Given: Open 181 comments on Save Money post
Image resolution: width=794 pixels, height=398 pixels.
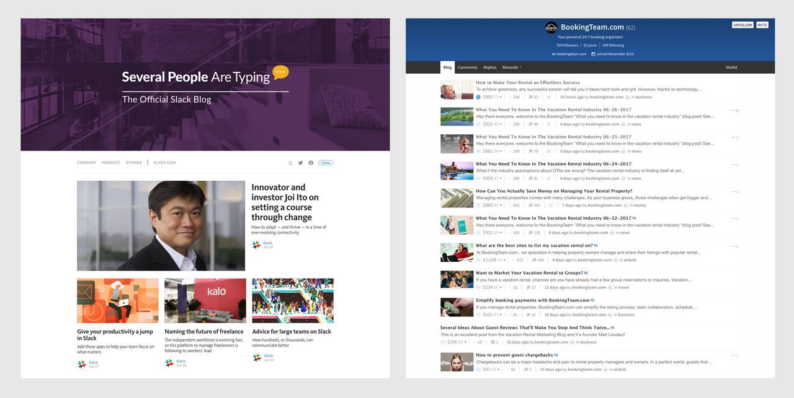Looking at the screenshot, I should (535, 205).
